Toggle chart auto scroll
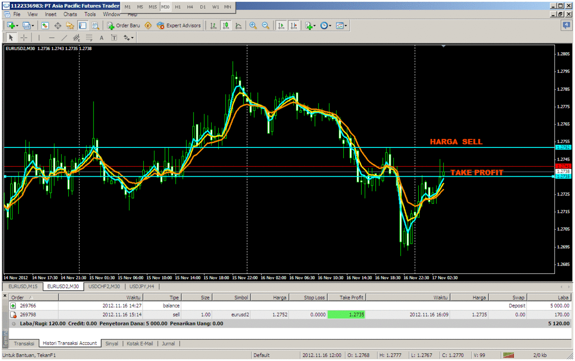575x361 pixels. point(281,26)
